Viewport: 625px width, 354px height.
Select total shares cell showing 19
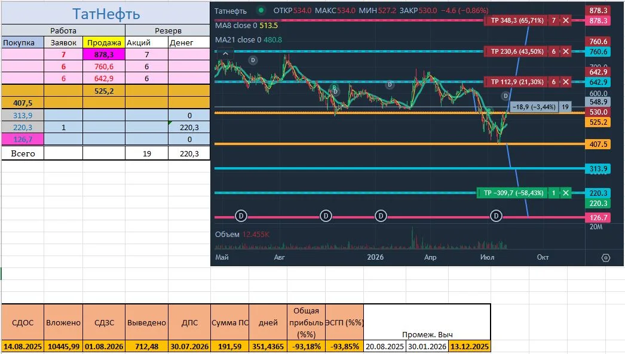146,153
